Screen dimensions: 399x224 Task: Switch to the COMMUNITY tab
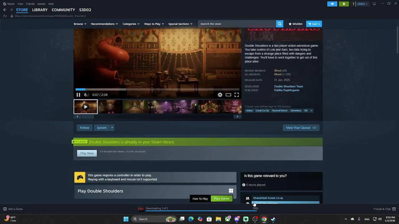pyautogui.click(x=63, y=10)
